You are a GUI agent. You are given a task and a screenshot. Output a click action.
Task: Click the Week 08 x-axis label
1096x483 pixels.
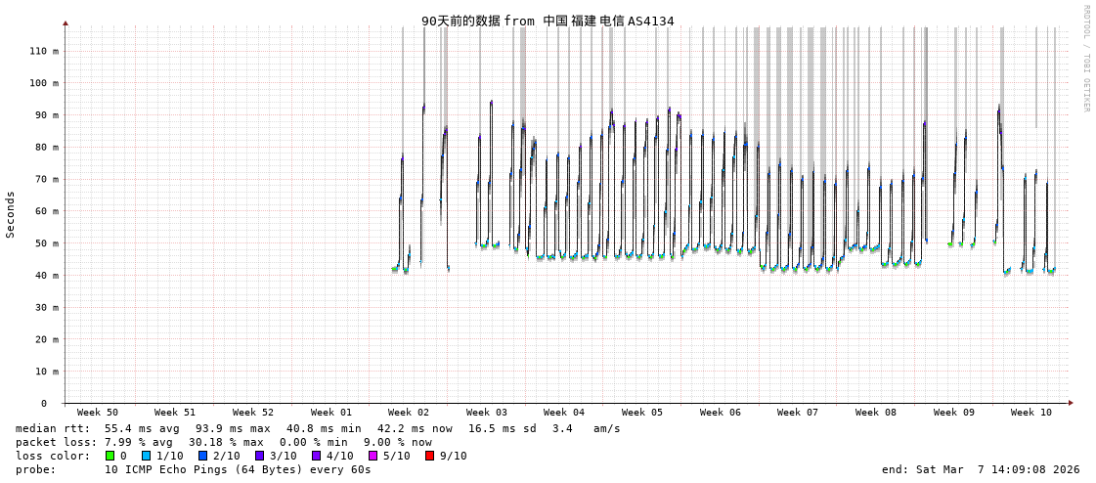pyautogui.click(x=875, y=413)
